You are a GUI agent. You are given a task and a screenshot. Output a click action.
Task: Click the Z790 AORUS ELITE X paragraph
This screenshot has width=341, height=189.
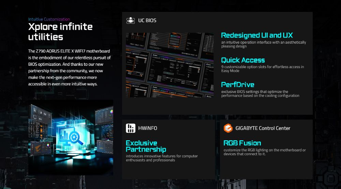[x=69, y=67]
